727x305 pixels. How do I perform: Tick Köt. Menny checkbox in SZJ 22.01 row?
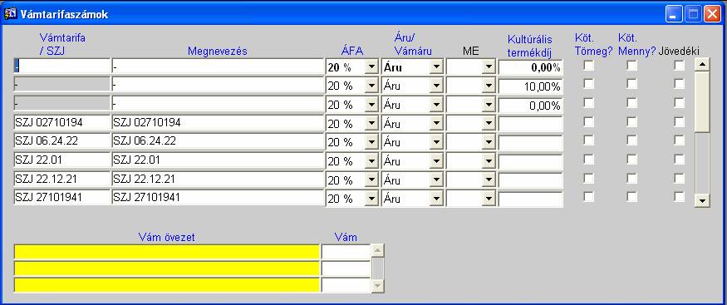pyautogui.click(x=632, y=160)
